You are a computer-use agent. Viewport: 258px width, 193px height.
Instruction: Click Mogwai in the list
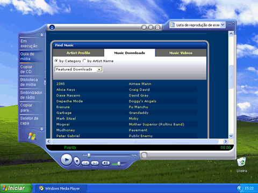coord(63,124)
